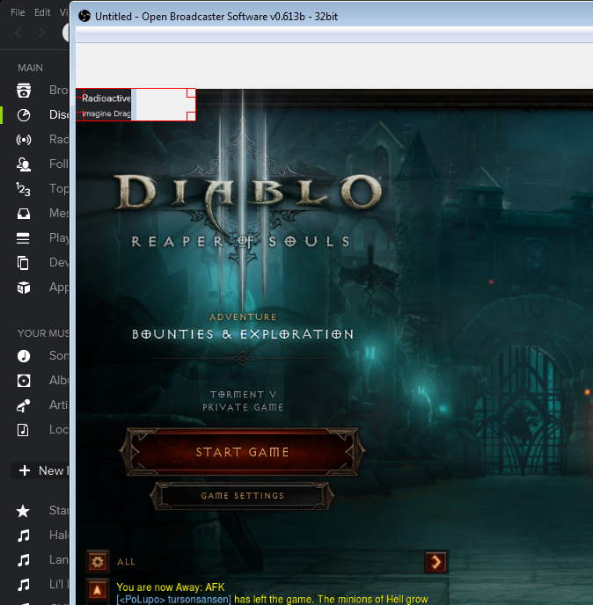Open Local Files icon in Spotify sidebar
Screen dimensions: 593x605
(x=23, y=430)
